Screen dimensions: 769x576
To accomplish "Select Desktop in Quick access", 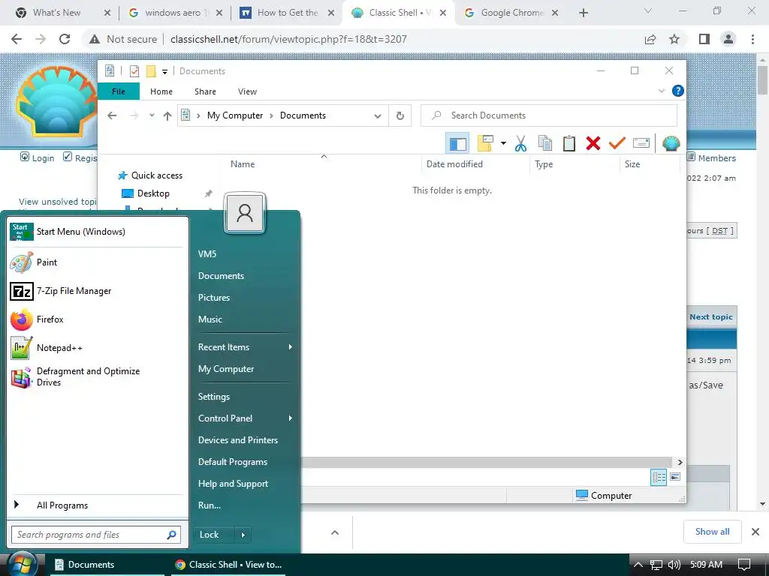I will (153, 193).
